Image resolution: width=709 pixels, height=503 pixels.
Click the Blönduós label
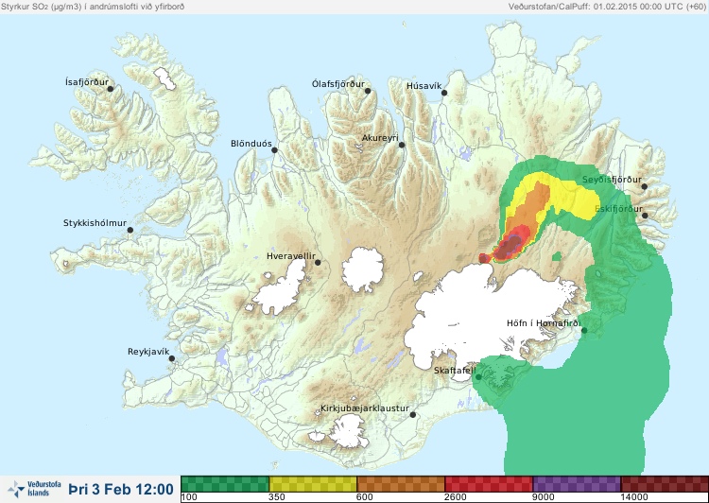click(x=251, y=144)
